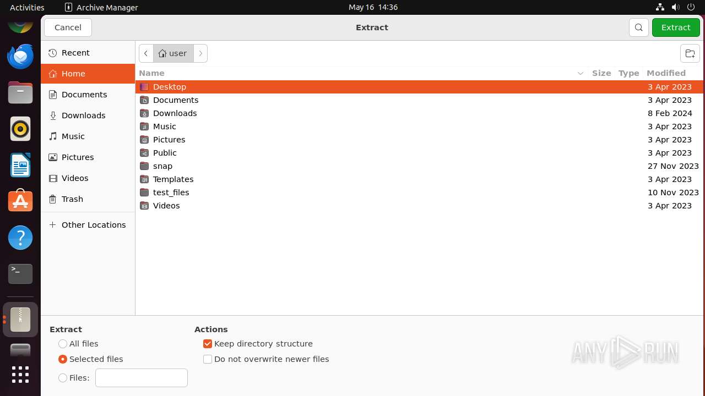Click the Desktop folder icon
The image size is (705, 396).
[x=144, y=87]
